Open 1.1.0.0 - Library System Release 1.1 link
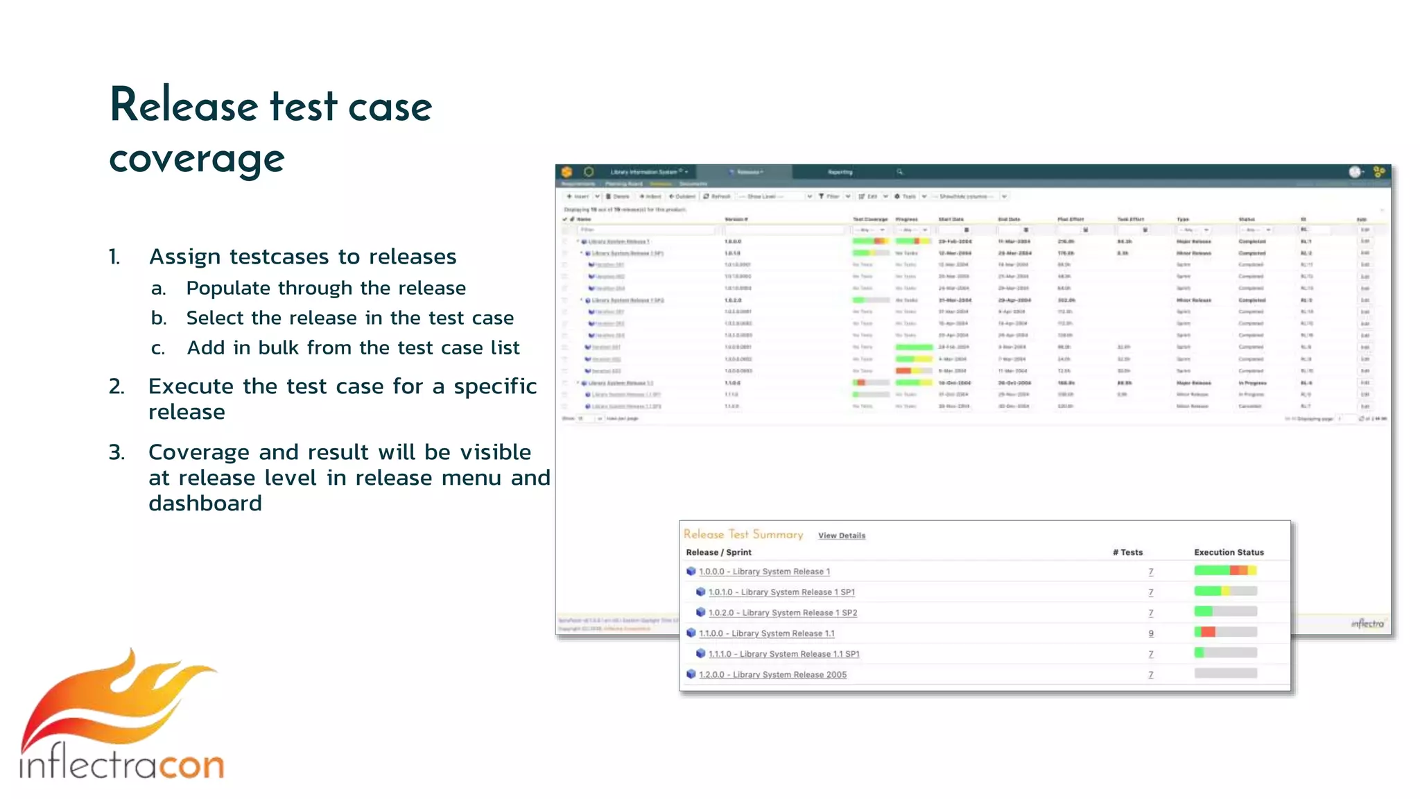Screen dimensions: 1420x799 [x=767, y=633]
